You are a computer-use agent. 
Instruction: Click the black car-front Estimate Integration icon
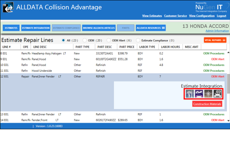click(x=217, y=94)
